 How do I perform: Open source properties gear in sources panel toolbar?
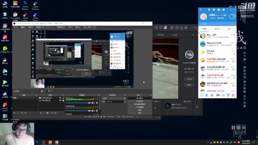click(x=47, y=113)
